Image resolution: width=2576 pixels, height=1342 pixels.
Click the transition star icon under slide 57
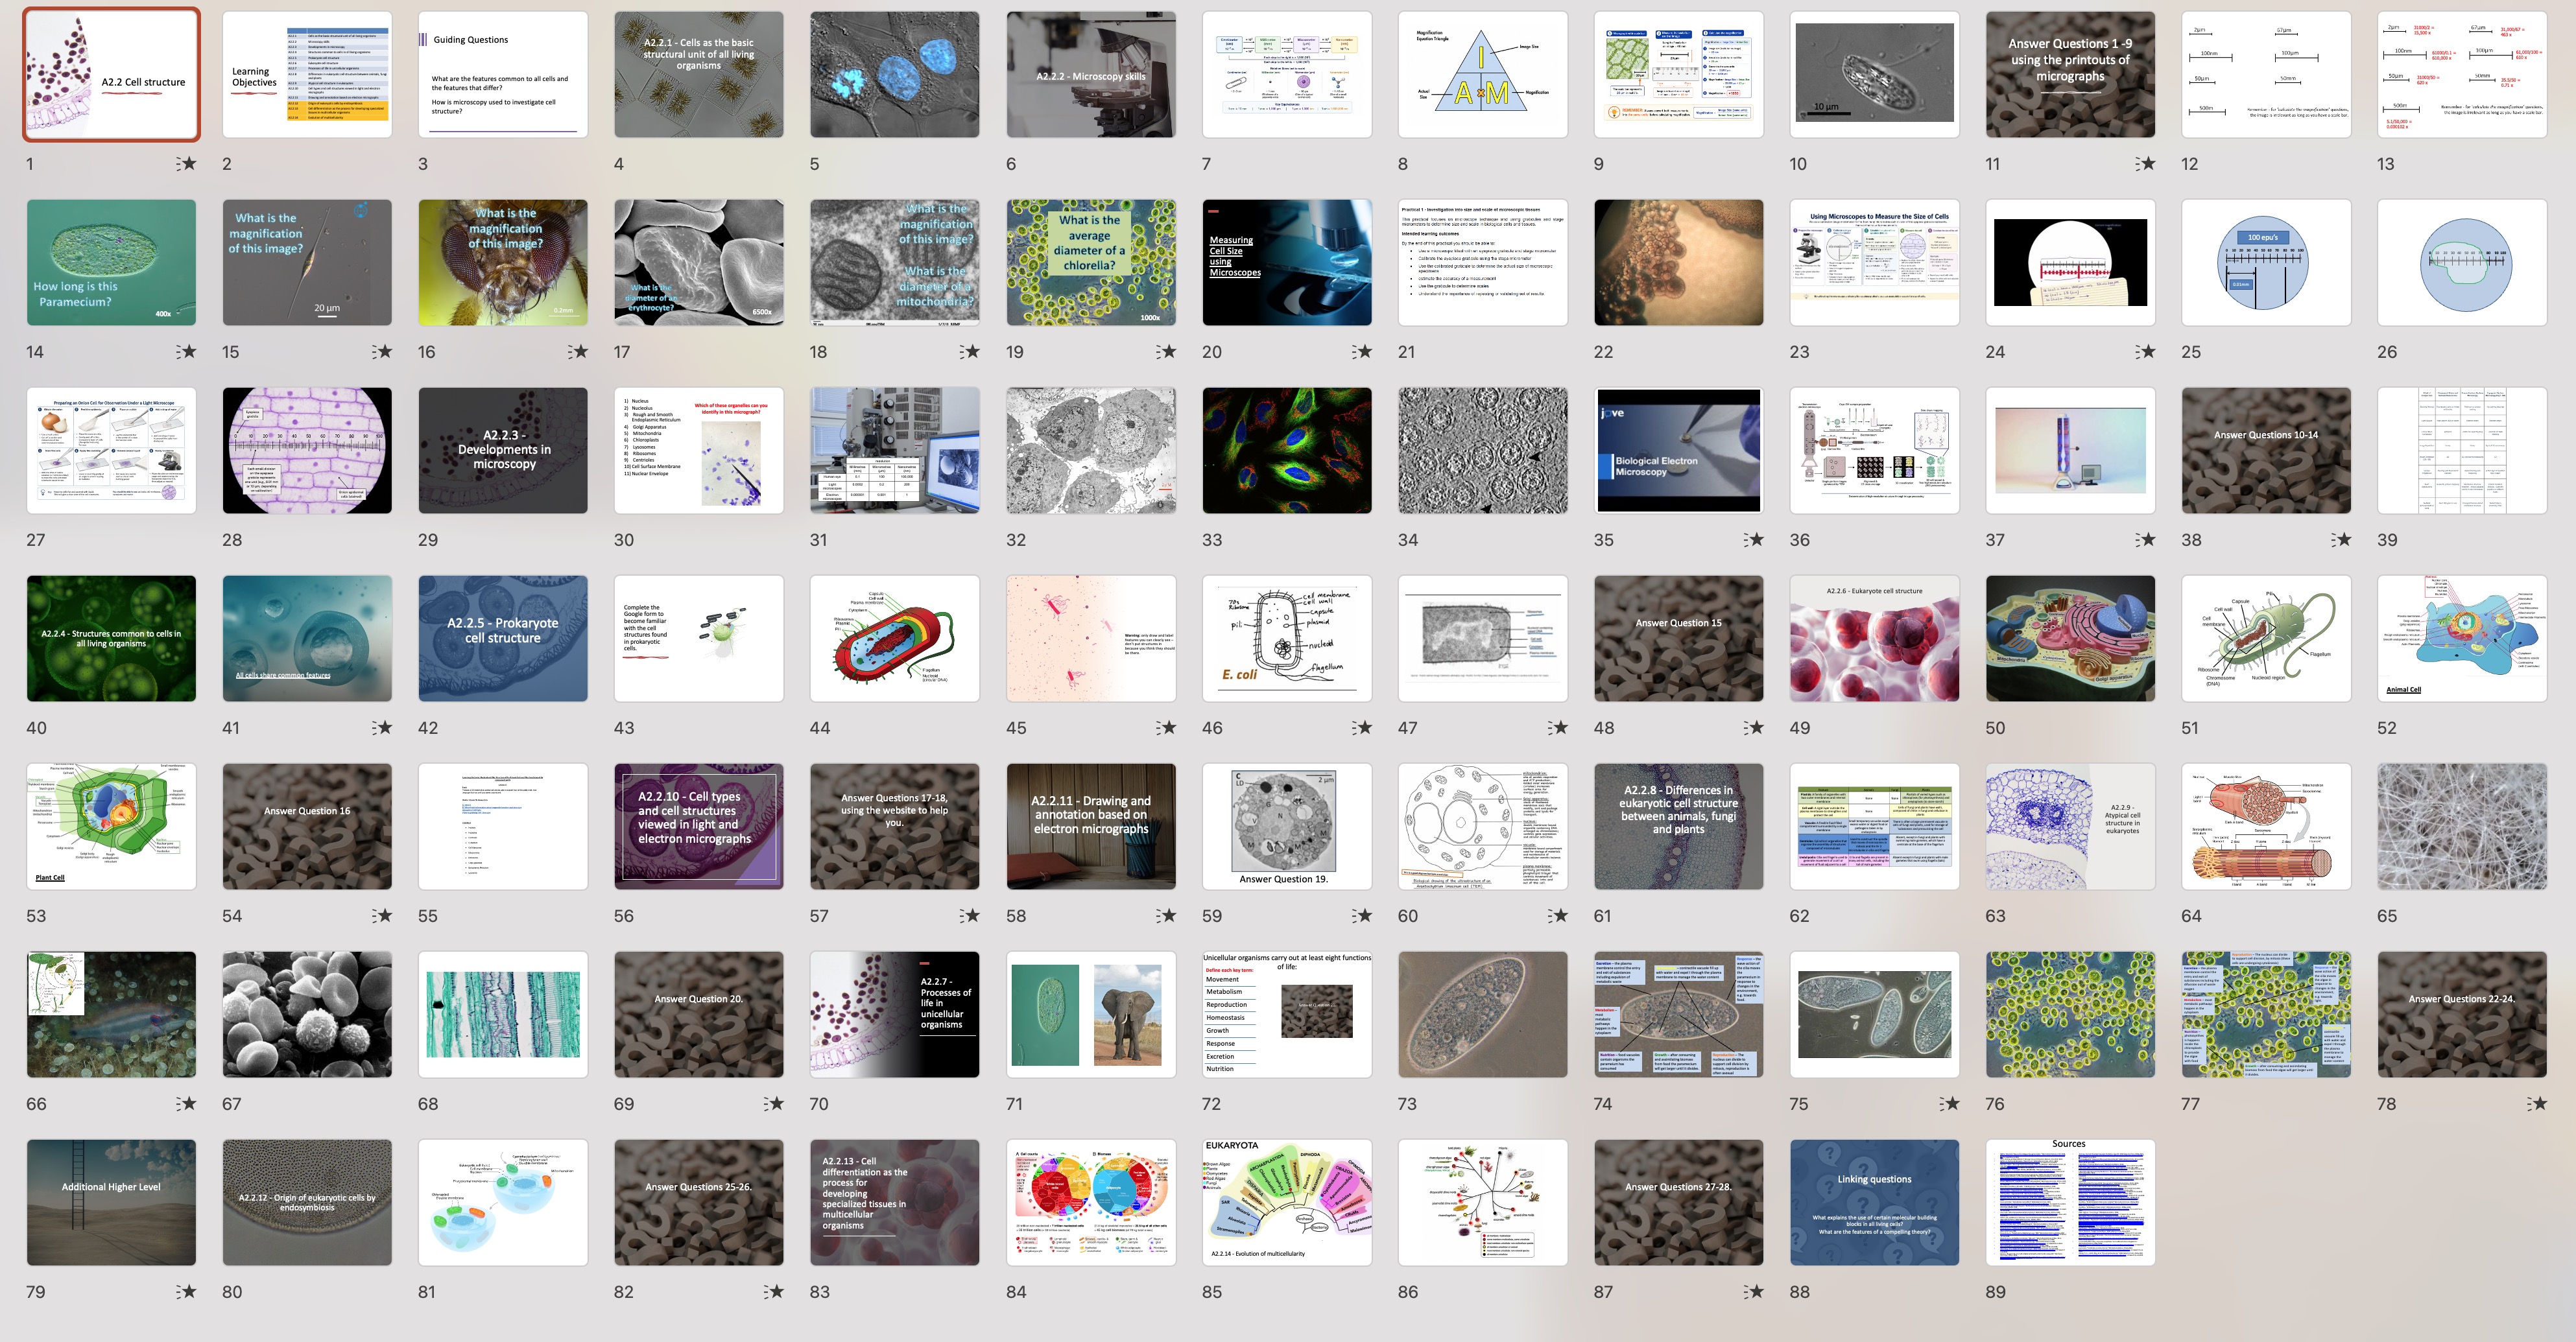(x=970, y=916)
